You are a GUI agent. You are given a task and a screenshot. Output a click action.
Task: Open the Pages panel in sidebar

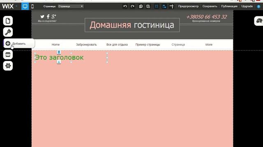coord(8,21)
